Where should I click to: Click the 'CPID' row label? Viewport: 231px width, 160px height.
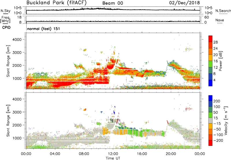click(x=6, y=27)
